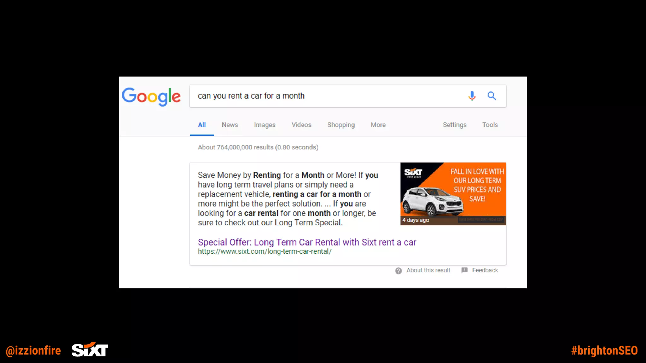Select the Videos tab
The image size is (646, 363).
(x=301, y=125)
